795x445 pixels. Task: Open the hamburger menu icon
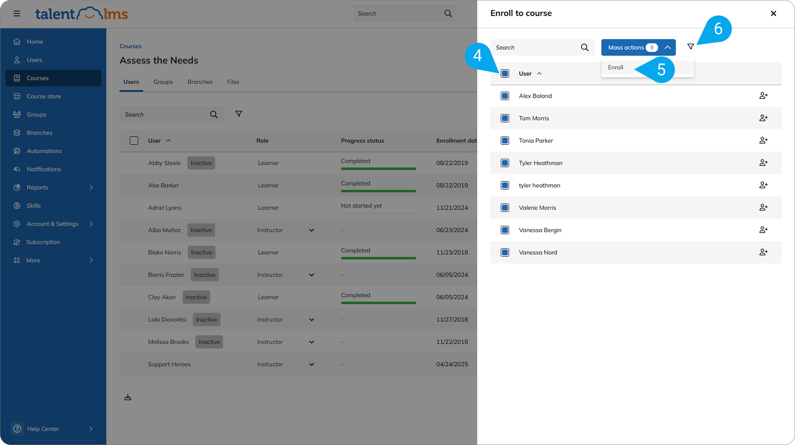(17, 13)
